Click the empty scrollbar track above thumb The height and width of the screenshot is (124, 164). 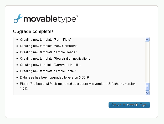[147, 62]
